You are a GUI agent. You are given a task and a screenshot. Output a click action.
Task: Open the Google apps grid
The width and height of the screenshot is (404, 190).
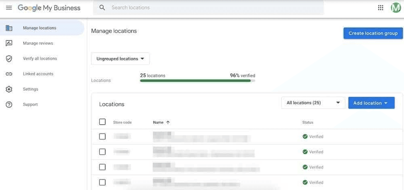[380, 8]
